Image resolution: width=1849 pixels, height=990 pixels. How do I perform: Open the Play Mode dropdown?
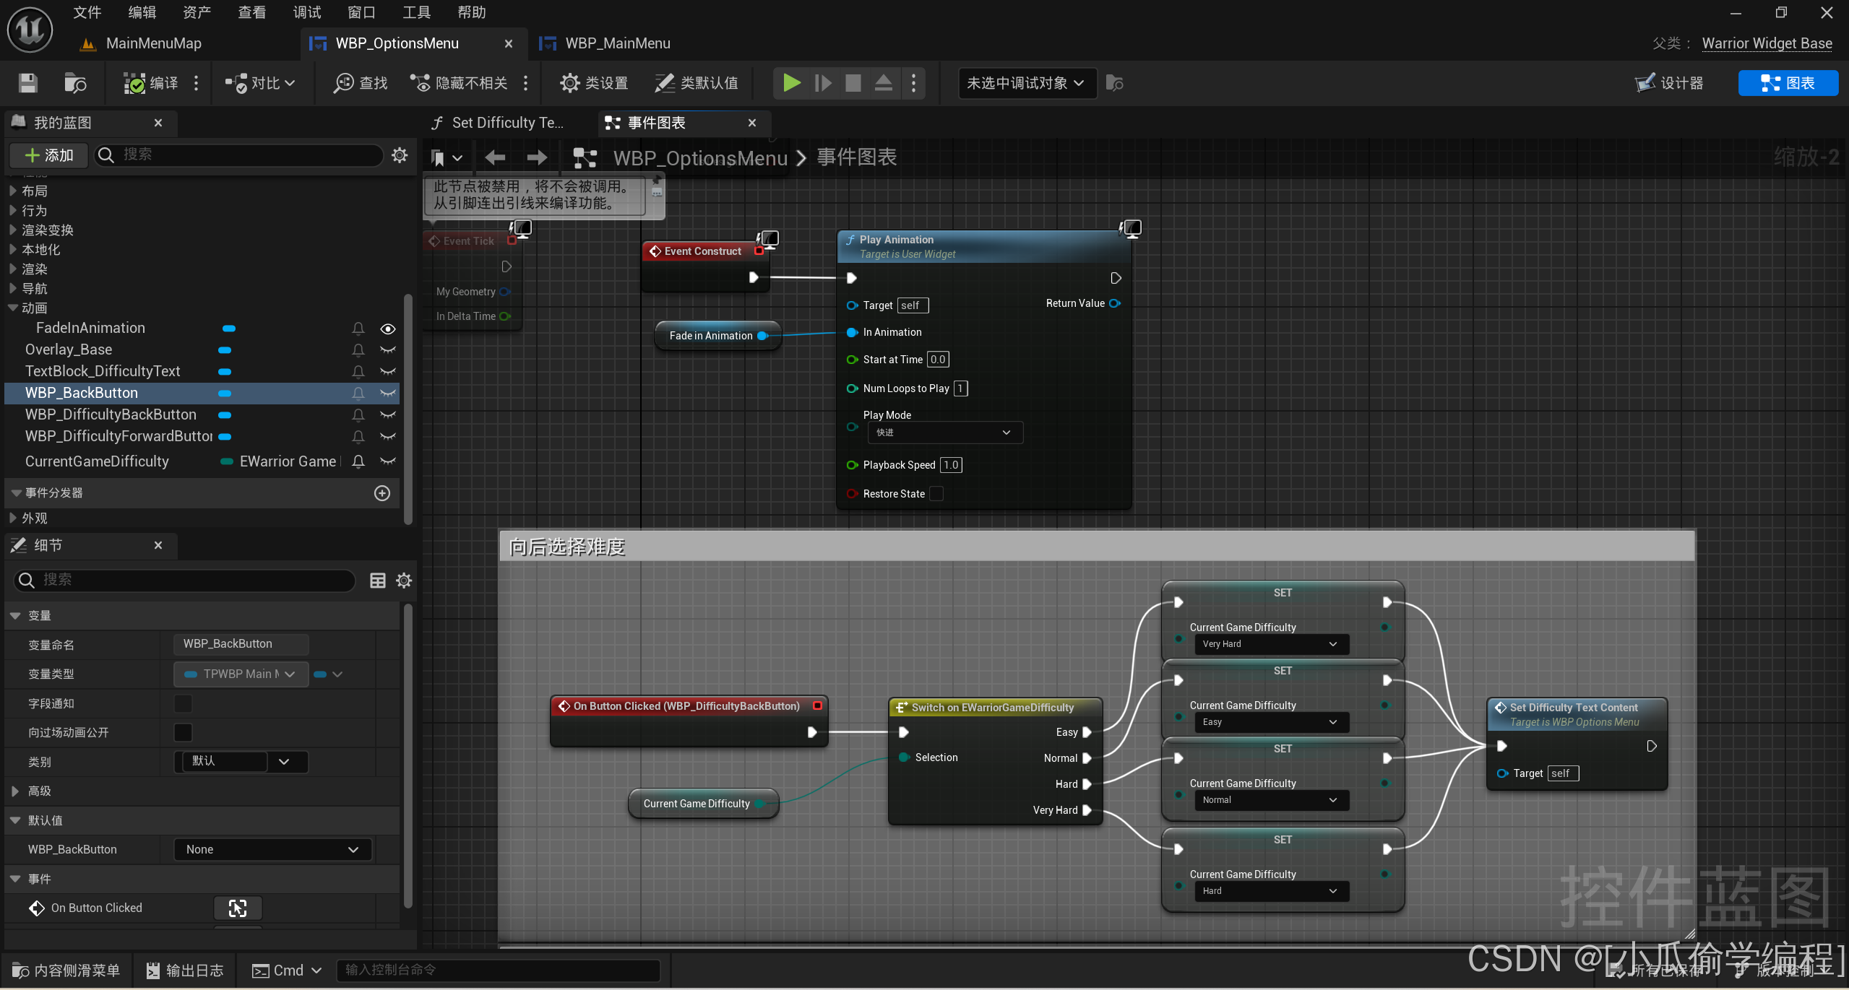944,433
